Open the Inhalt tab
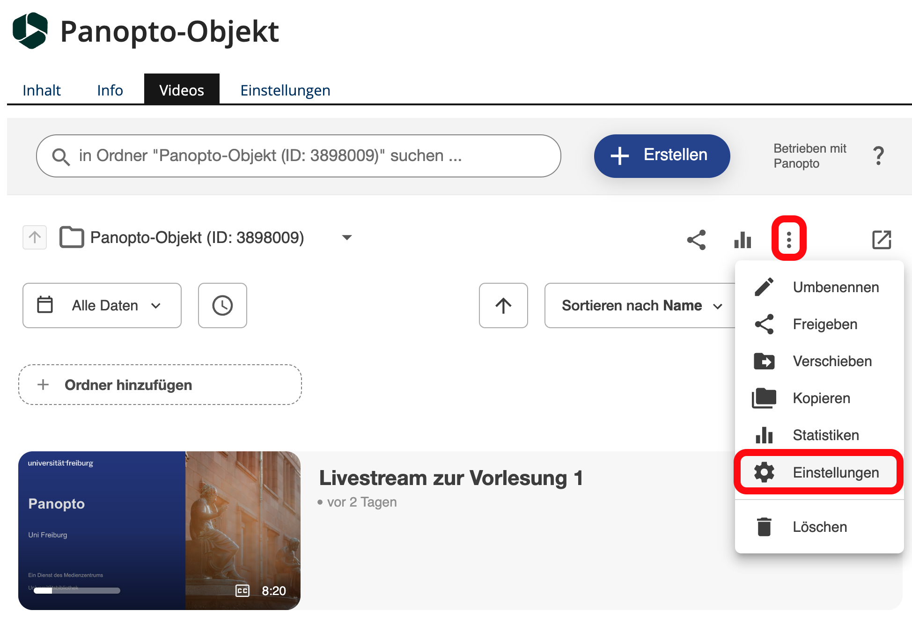Image resolution: width=912 pixels, height=618 pixels. pos(42,90)
